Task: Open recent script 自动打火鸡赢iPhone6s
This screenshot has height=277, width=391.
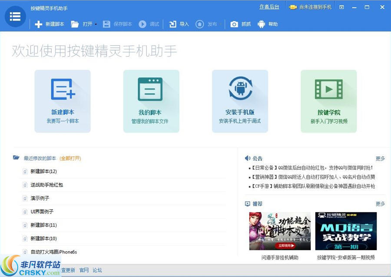Action: tap(53, 252)
